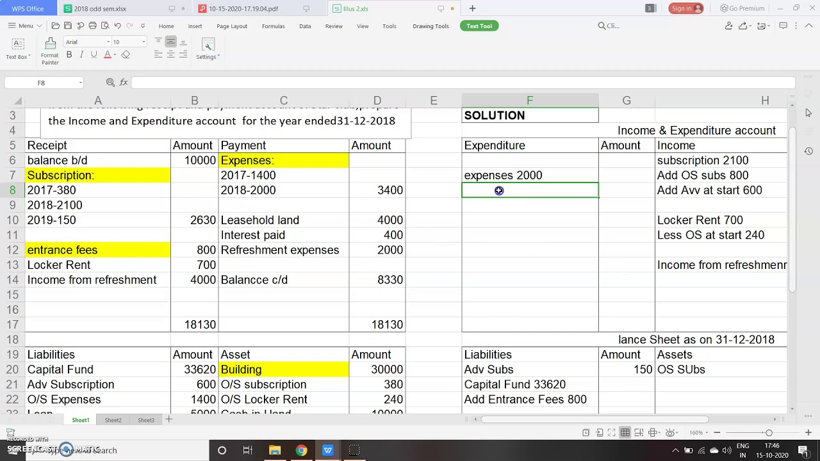Expand the font color dropdown arrow

coord(115,55)
